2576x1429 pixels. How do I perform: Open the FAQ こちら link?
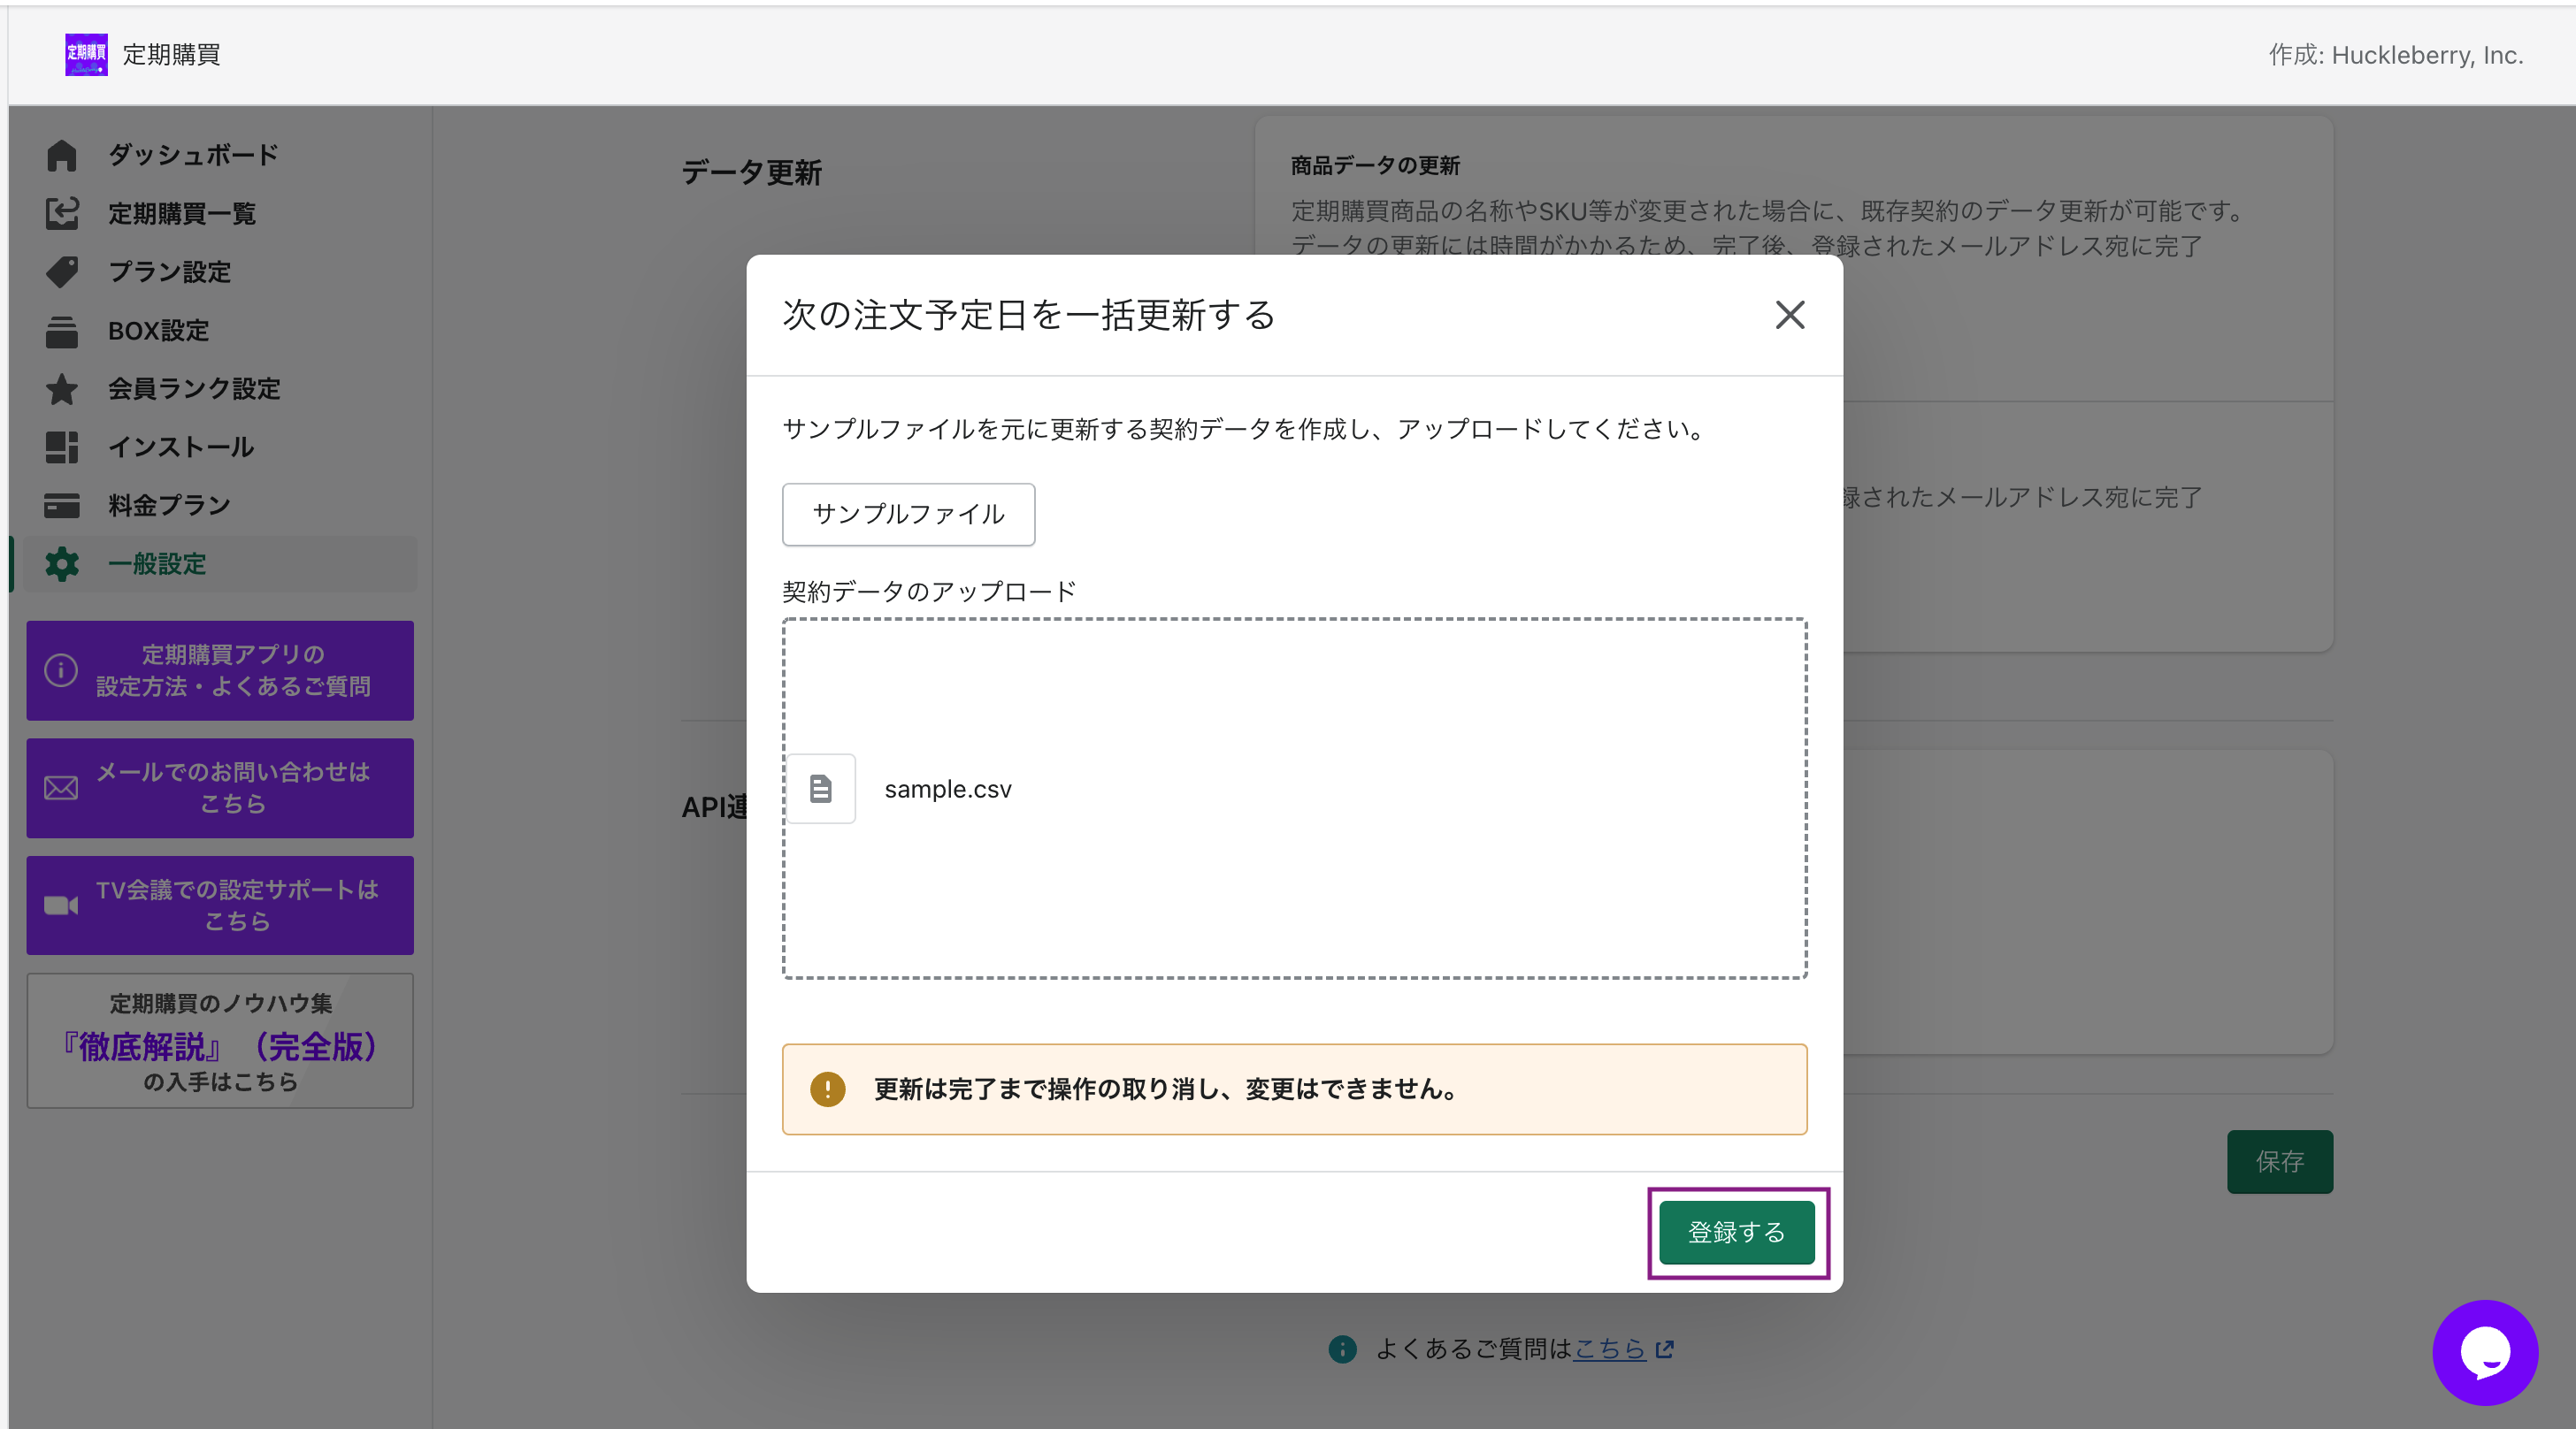click(1609, 1349)
